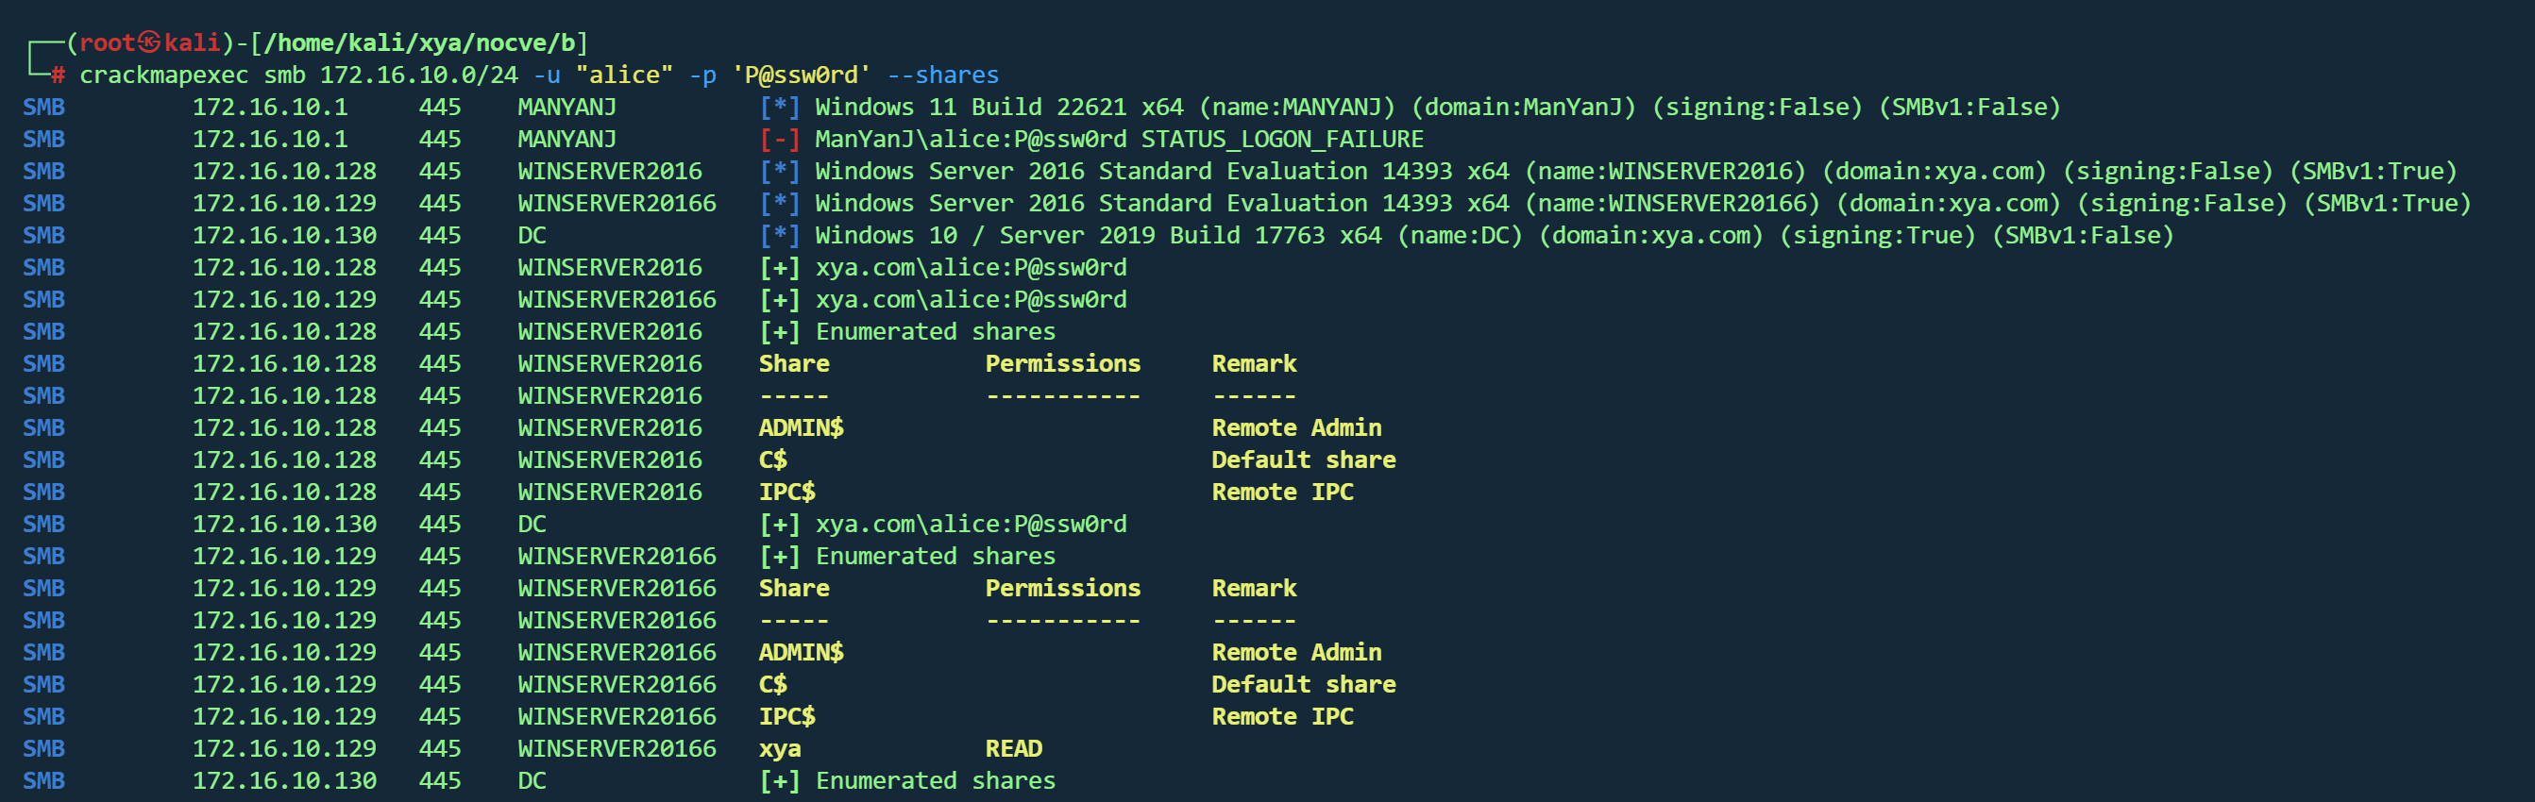This screenshot has height=802, width=2535.
Task: Click the READ permission of the xya share
Action: point(1013,749)
